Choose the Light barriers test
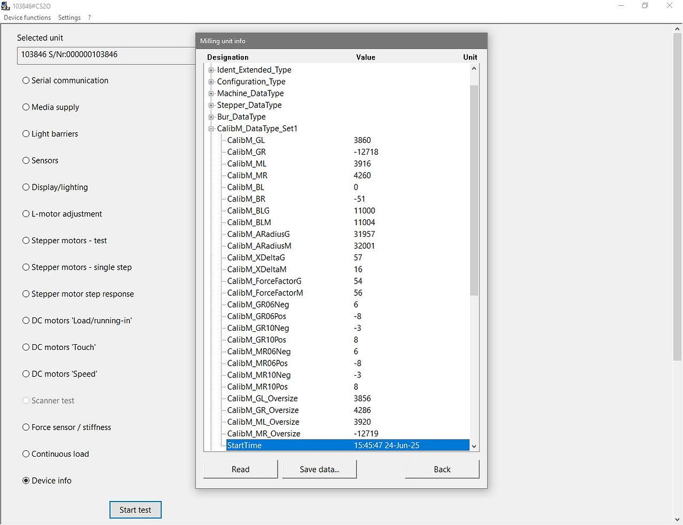Viewport: 683px width, 525px height. [26, 134]
